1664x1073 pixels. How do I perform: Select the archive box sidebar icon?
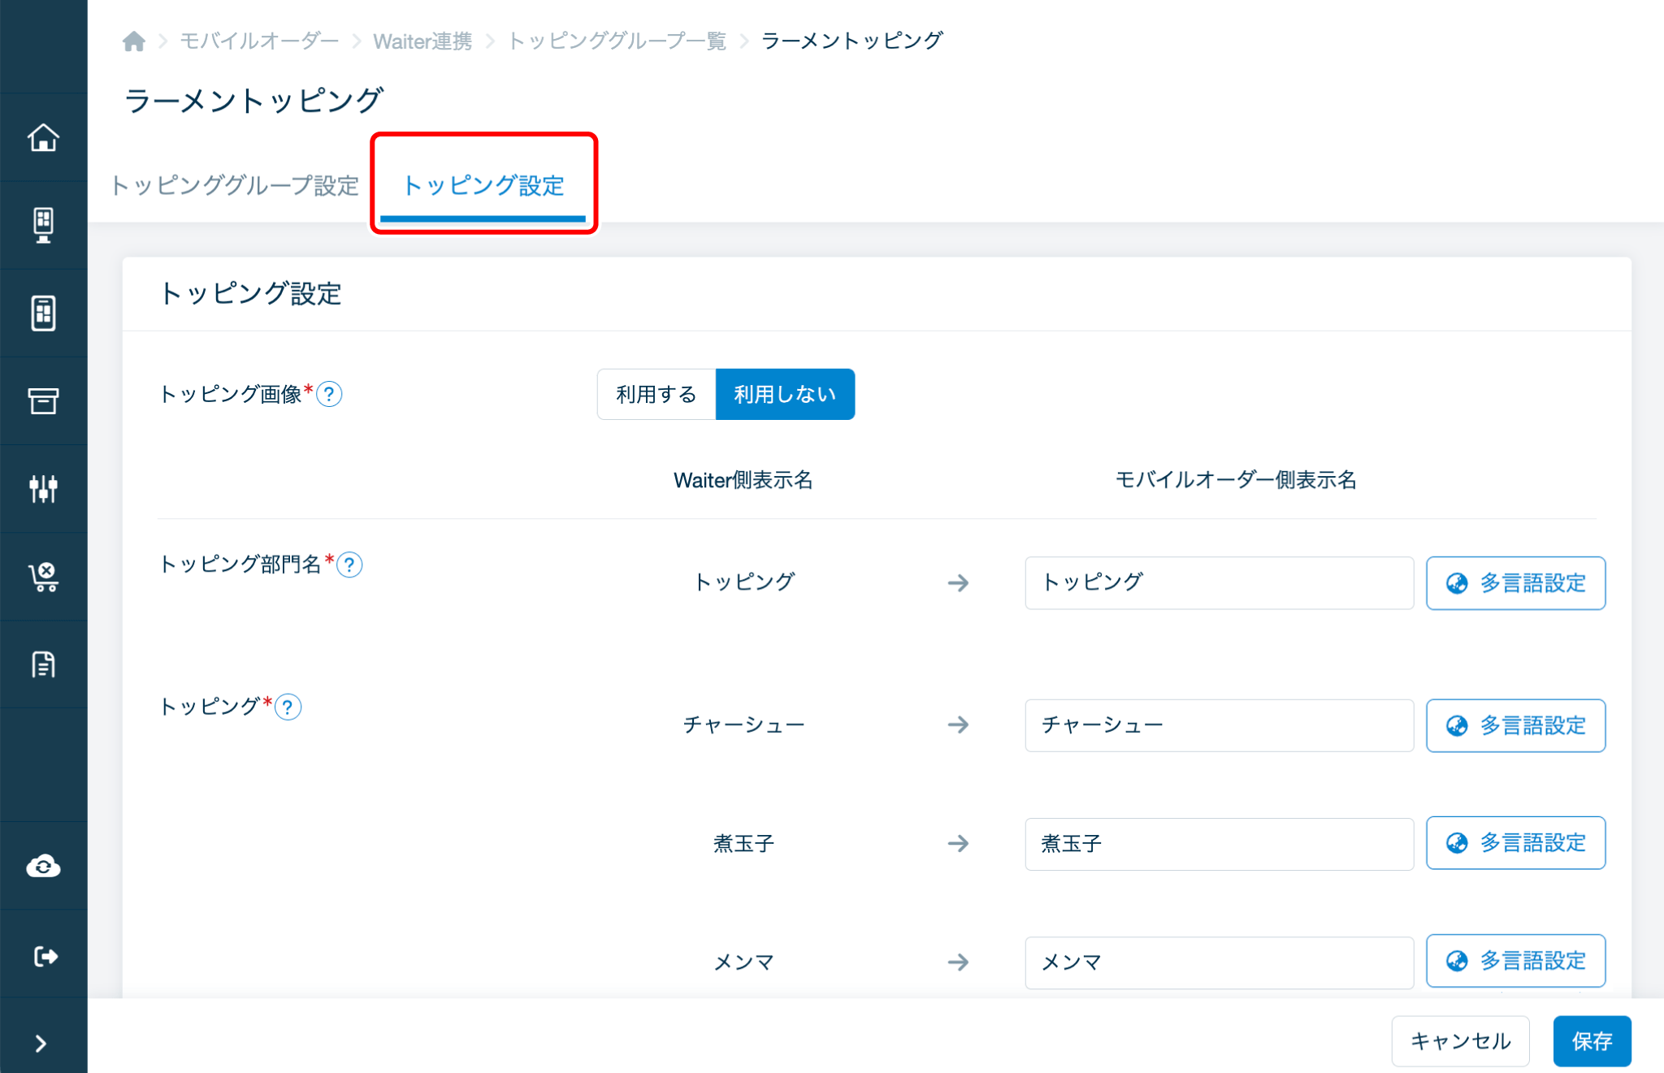43,400
